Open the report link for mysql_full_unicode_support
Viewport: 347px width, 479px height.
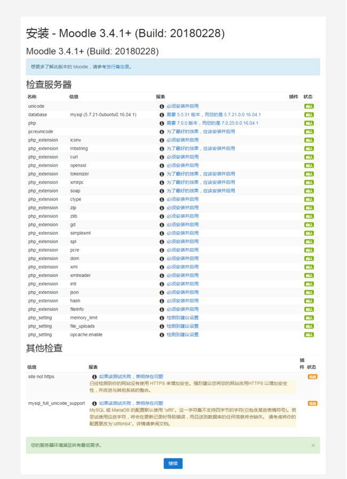(131, 403)
